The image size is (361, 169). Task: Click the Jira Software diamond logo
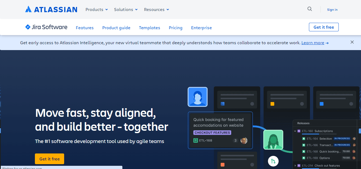pyautogui.click(x=28, y=27)
